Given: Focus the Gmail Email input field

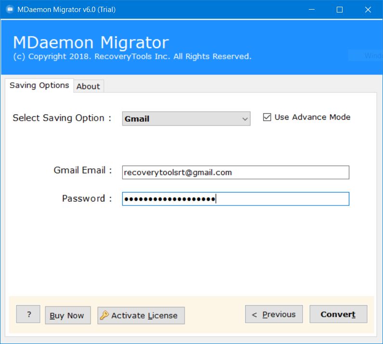Looking at the screenshot, I should click(x=236, y=173).
